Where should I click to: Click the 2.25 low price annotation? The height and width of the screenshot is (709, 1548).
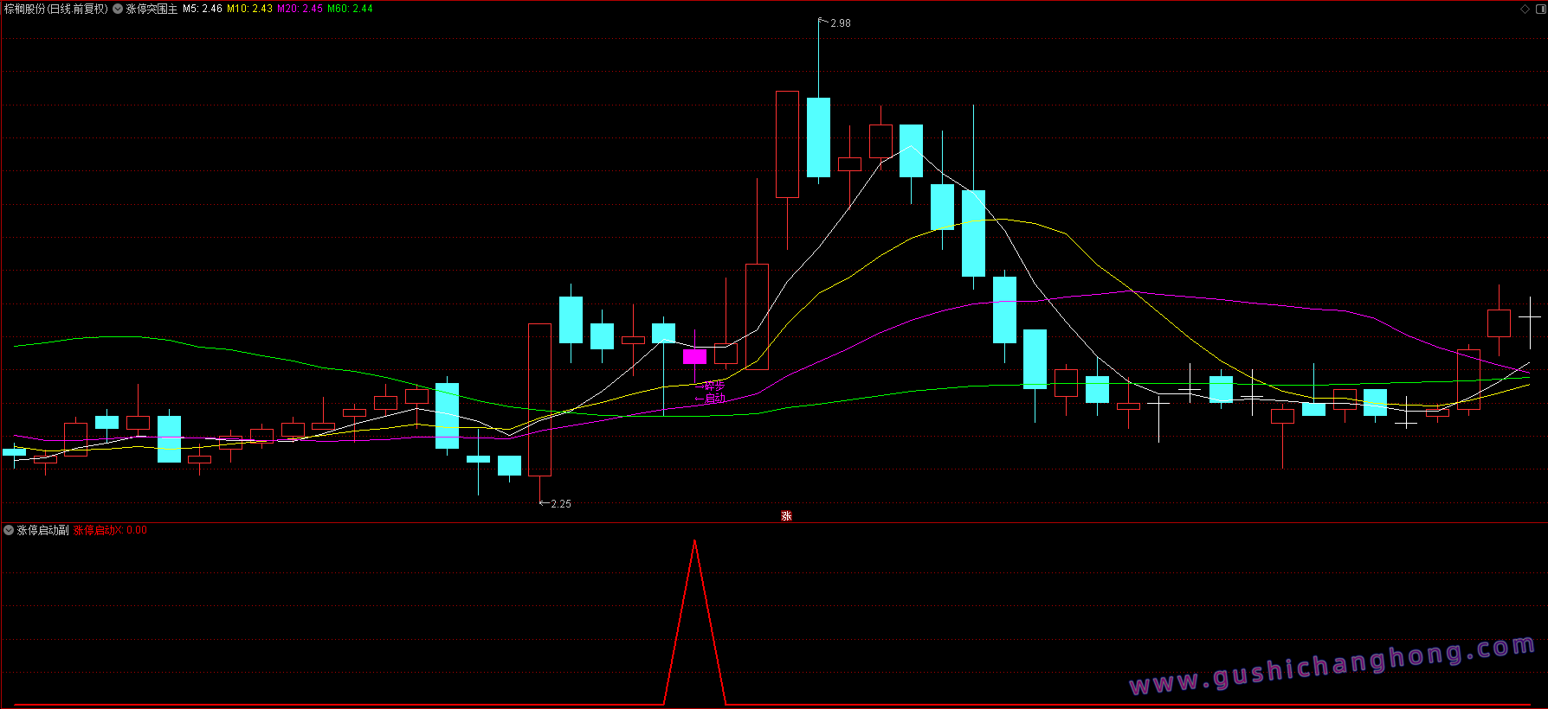tap(560, 504)
